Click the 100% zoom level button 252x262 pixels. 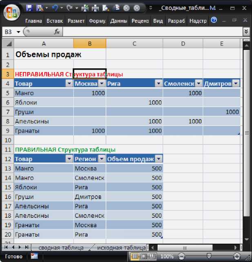click(x=167, y=256)
